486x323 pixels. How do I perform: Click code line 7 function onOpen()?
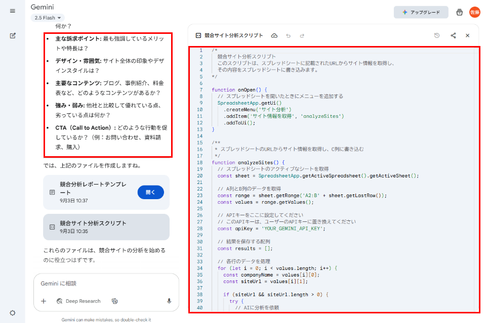pyautogui.click(x=239, y=90)
